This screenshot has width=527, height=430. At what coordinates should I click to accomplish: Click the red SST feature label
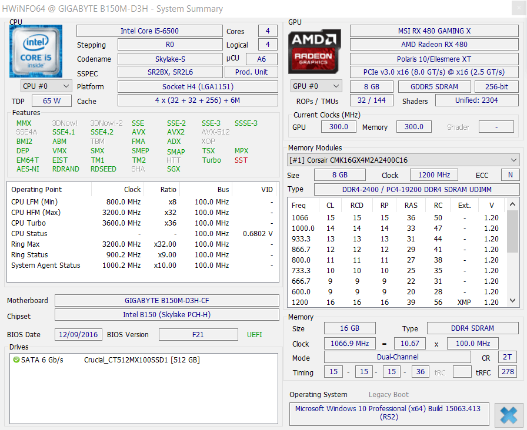pos(241,160)
